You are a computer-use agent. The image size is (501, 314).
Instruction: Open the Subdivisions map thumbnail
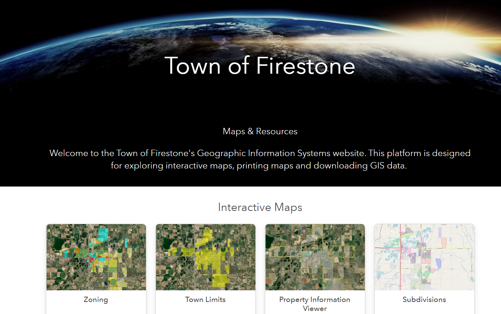424,257
